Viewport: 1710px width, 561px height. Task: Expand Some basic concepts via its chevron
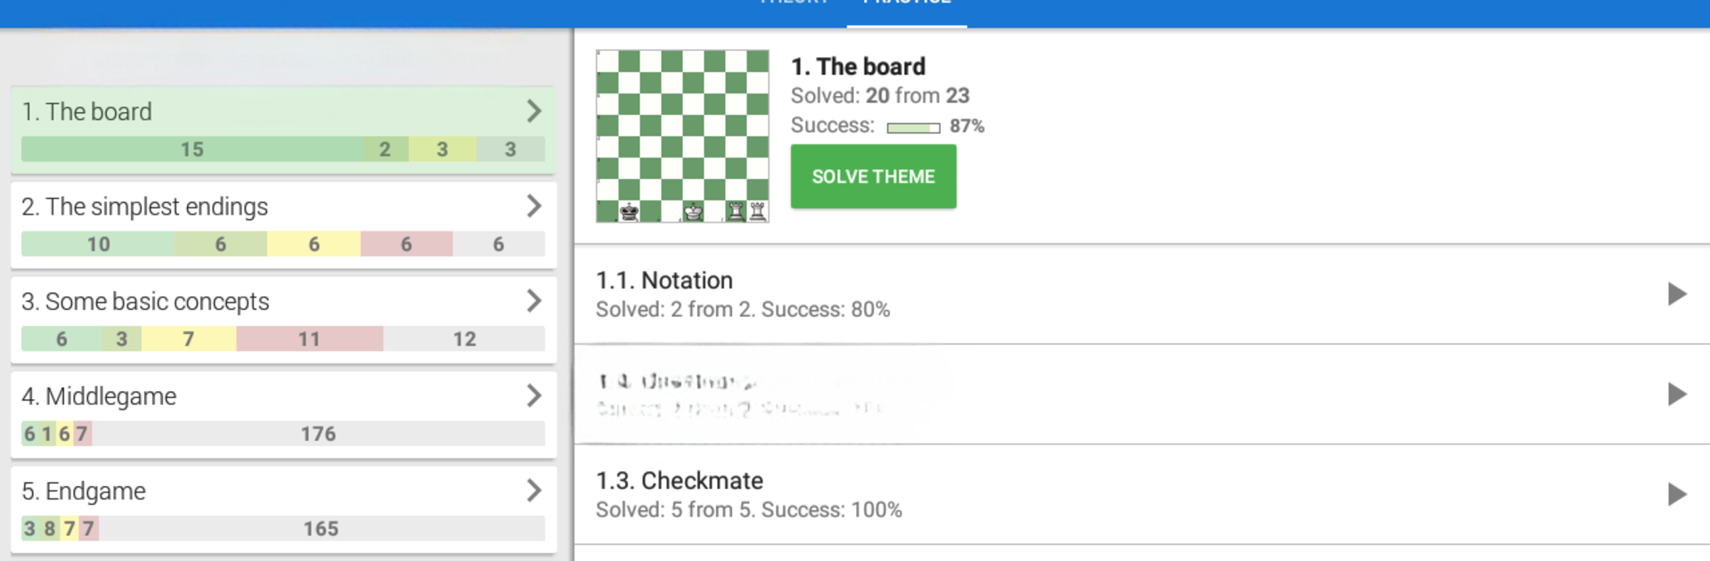point(533,301)
